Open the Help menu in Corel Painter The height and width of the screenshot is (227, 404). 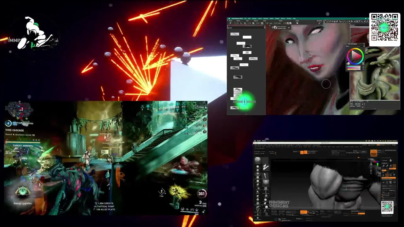(294, 19)
